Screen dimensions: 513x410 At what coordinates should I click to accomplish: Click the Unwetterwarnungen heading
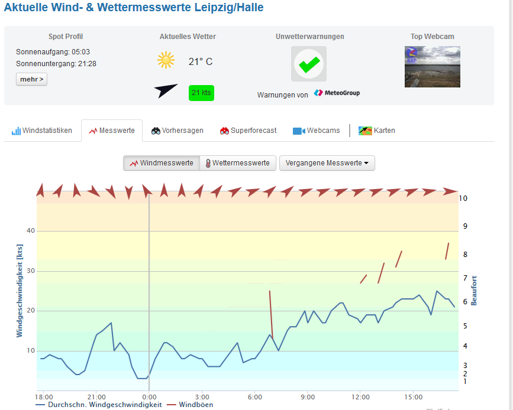[309, 37]
